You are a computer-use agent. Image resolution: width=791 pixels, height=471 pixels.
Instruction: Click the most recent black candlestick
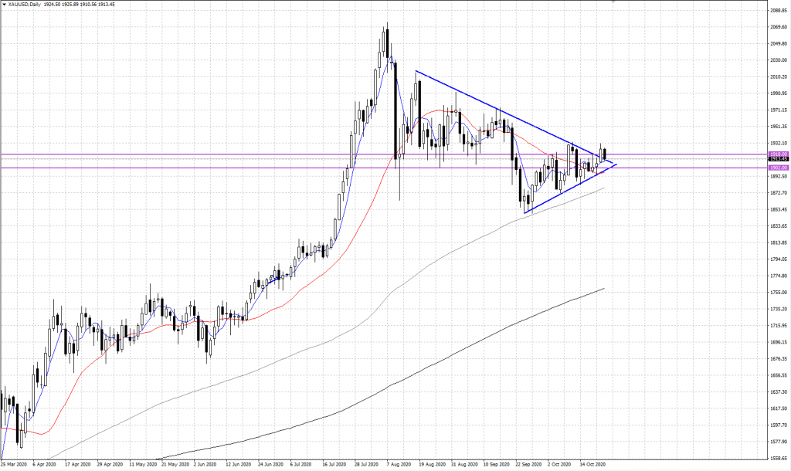(x=606, y=154)
